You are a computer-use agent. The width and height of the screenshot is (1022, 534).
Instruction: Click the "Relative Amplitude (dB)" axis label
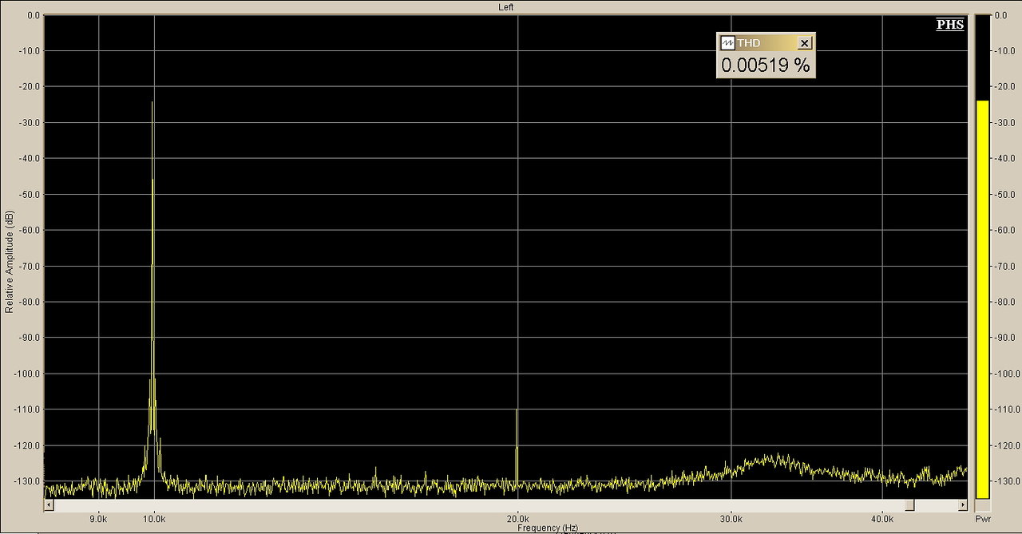[x=9, y=262]
